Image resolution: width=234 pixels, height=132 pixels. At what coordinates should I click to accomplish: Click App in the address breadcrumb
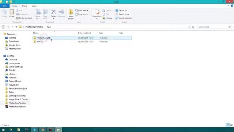point(49,27)
